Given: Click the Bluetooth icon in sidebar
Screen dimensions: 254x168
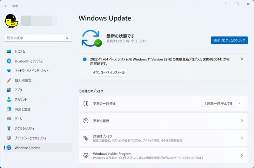Looking at the screenshot, I should tap(9, 61).
